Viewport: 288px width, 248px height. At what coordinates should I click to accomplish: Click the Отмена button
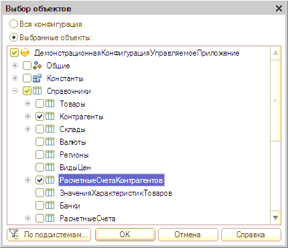188,235
